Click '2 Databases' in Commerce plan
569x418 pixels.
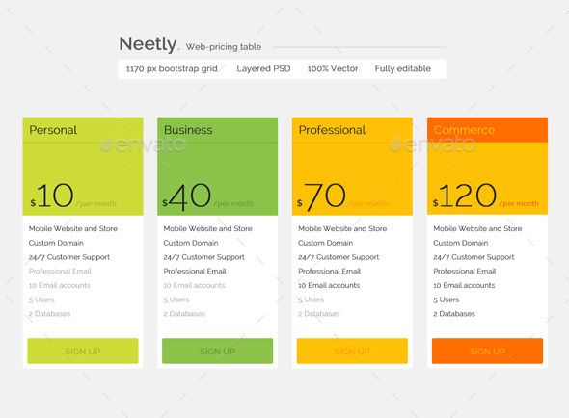(x=453, y=314)
